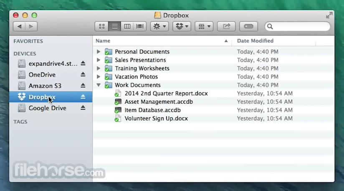The width and height of the screenshot is (344, 191).
Task: Switch to list view
Action: (114, 27)
